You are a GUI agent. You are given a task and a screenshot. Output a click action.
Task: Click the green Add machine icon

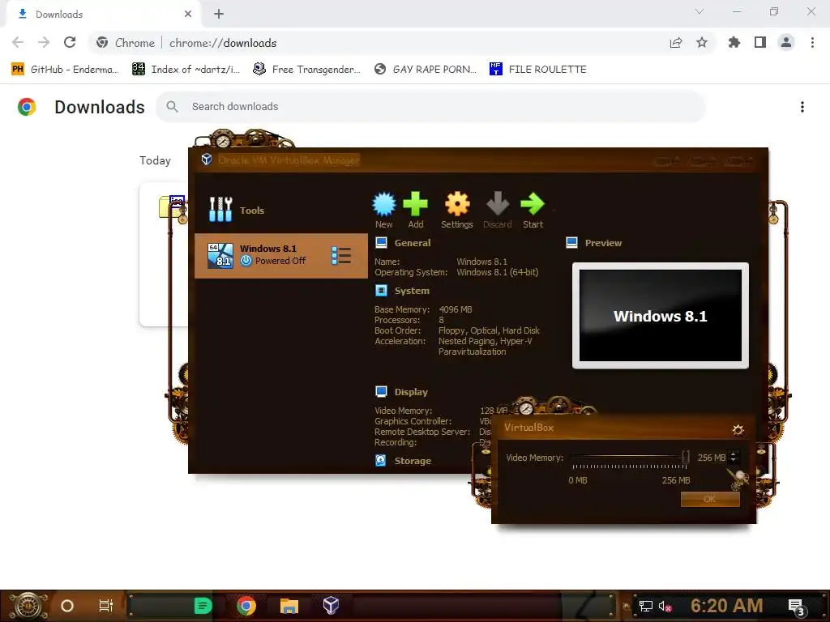[x=416, y=204]
